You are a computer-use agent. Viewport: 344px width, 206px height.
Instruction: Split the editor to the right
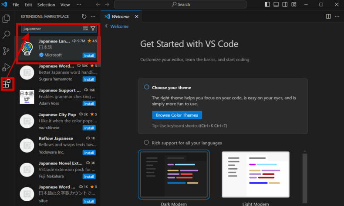[x=328, y=16]
